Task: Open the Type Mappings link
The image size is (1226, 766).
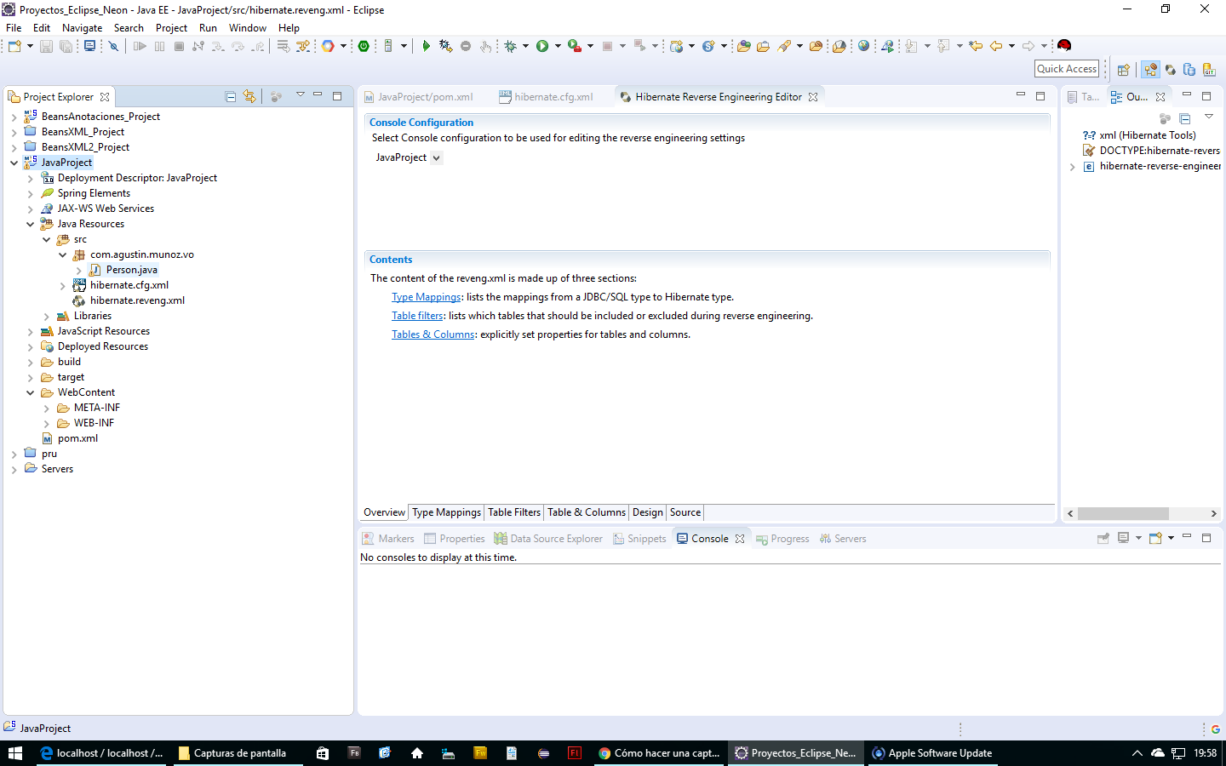Action: click(x=427, y=297)
